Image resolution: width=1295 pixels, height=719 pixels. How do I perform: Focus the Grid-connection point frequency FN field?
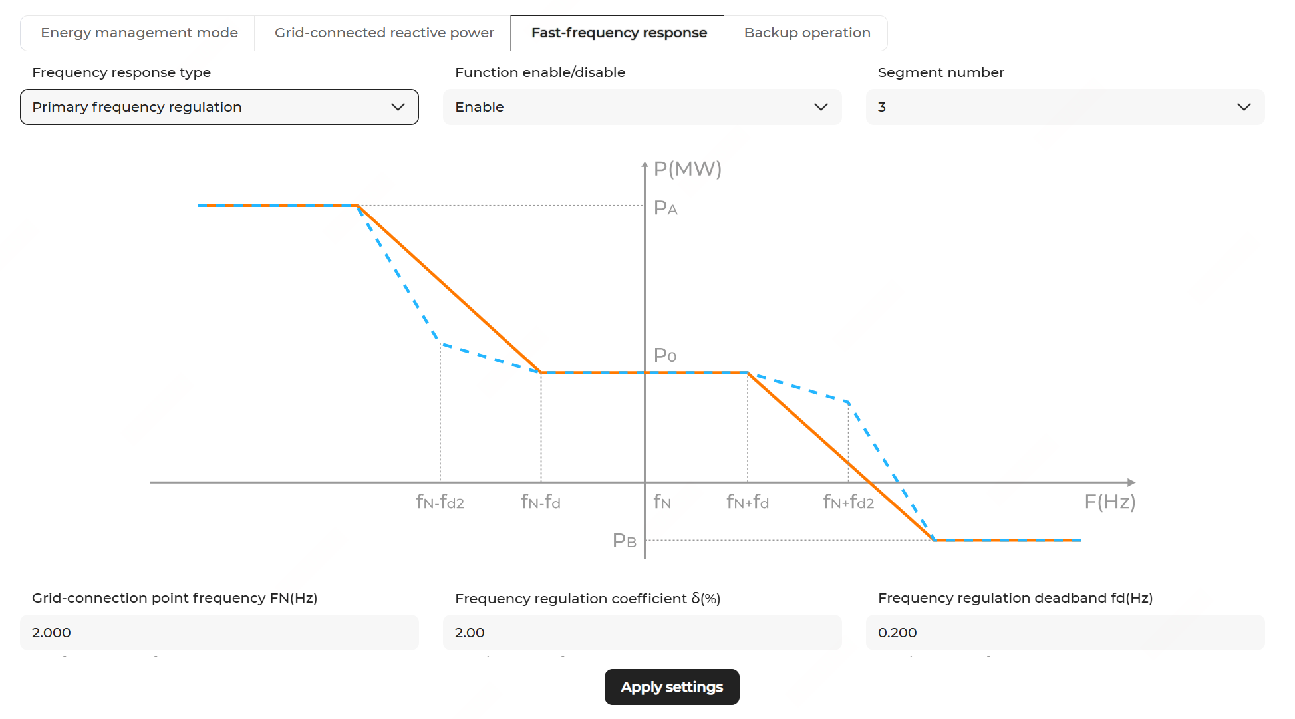[x=219, y=633]
